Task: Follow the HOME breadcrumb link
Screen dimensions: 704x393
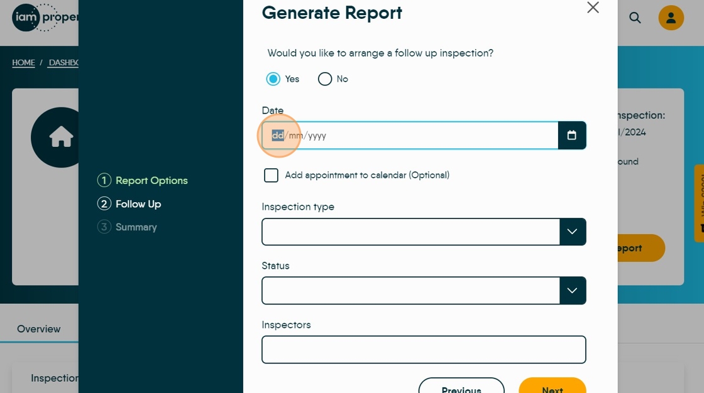Action: click(23, 62)
